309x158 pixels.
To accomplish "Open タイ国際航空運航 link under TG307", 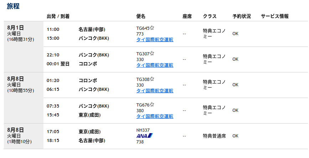I will (155, 65).
